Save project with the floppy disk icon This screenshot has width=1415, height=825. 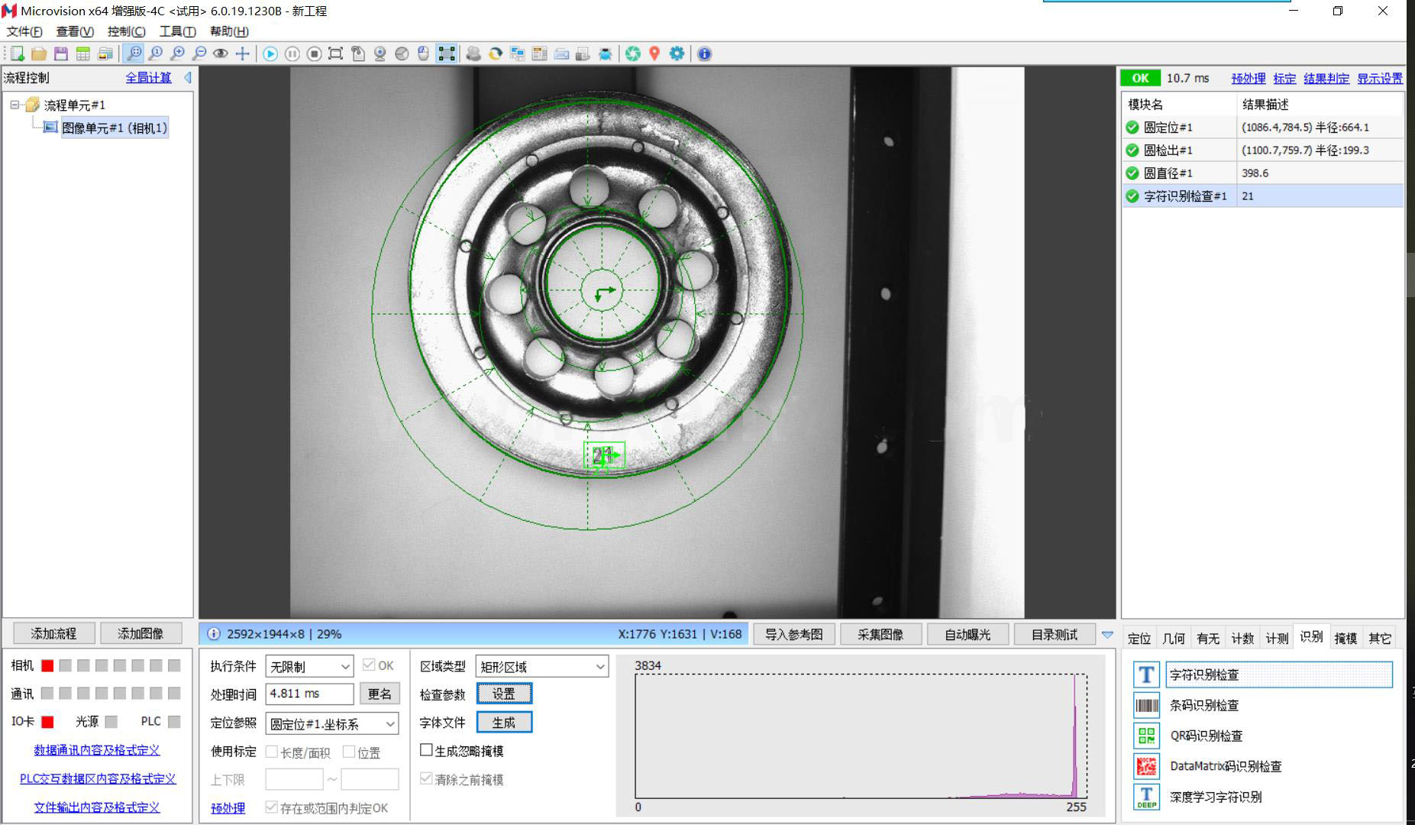point(61,53)
